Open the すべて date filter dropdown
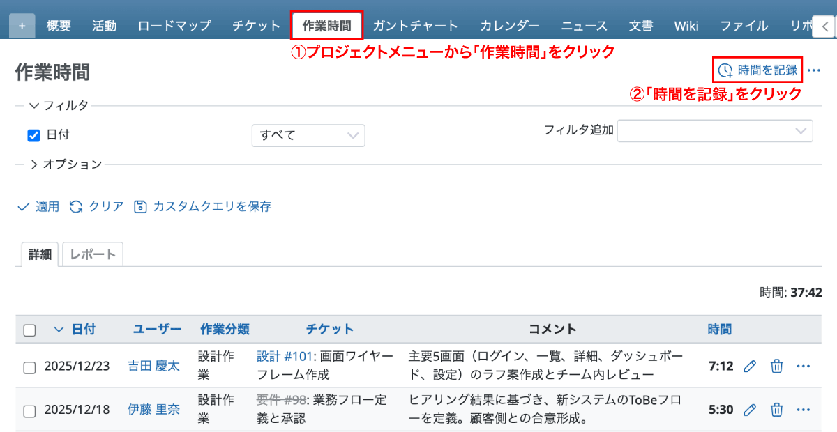Image resolution: width=837 pixels, height=432 pixels. [308, 135]
